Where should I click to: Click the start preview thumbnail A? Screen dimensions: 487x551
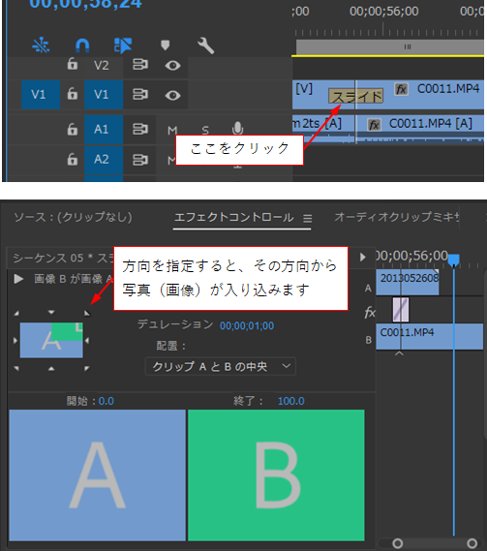[98, 474]
